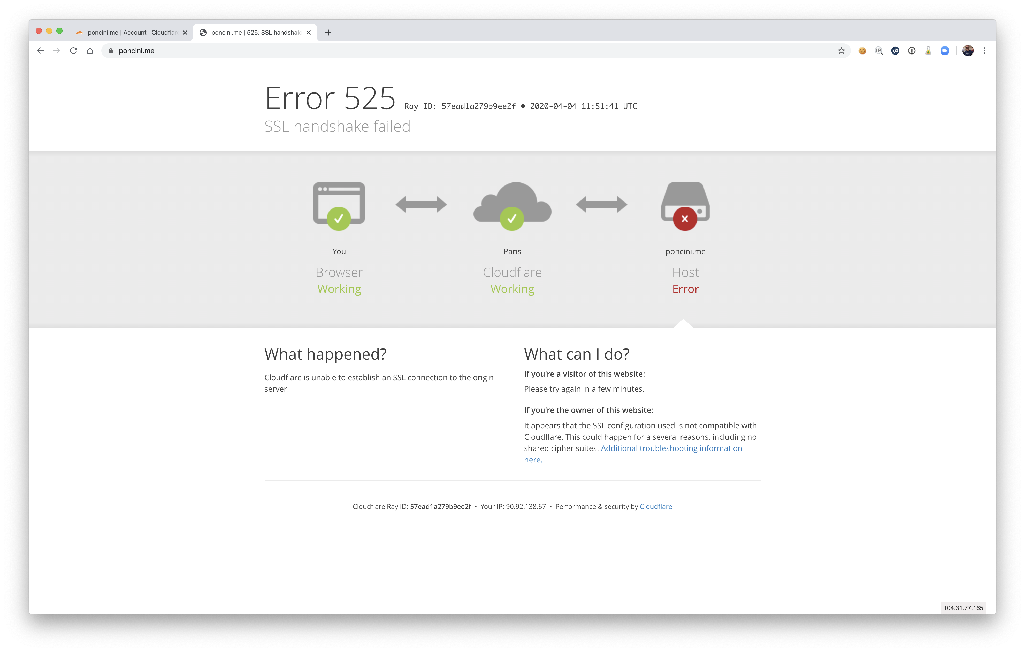
Task: Go back to the previous page
Action: 40,51
